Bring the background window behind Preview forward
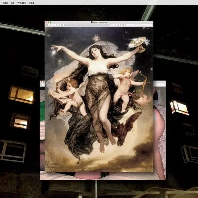 pyautogui.click(x=160, y=132)
